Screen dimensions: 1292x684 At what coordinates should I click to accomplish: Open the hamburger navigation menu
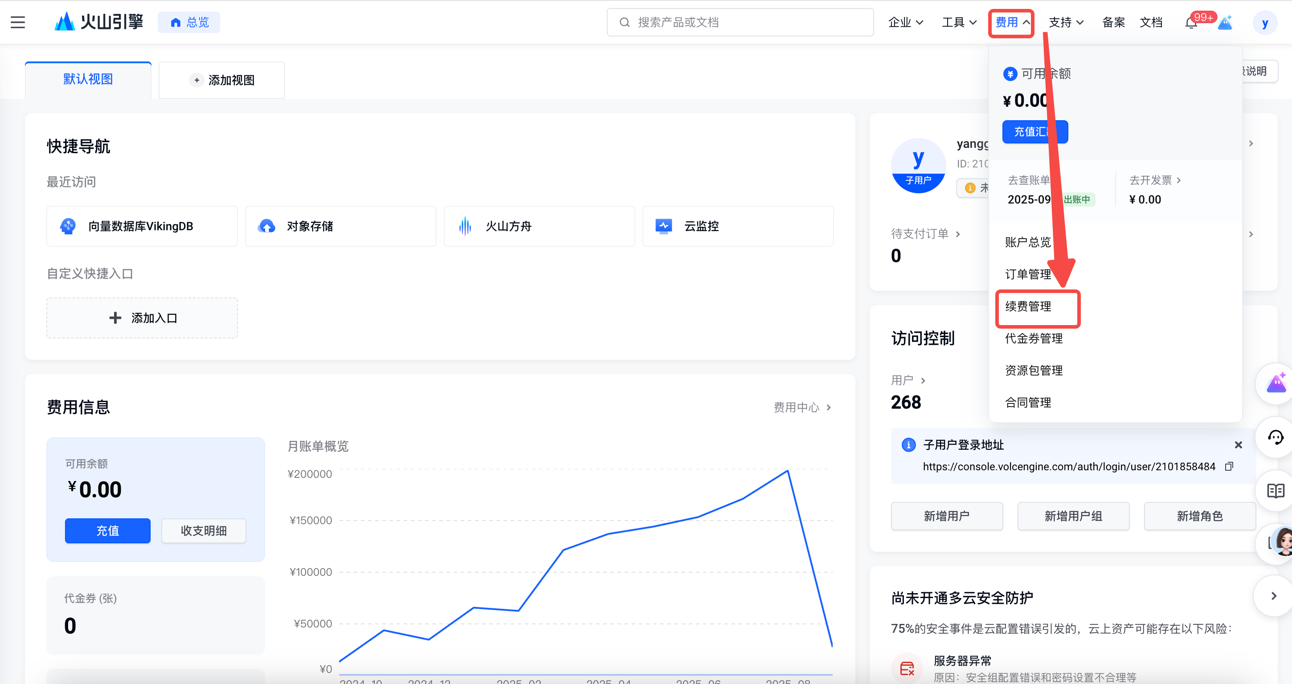click(17, 22)
